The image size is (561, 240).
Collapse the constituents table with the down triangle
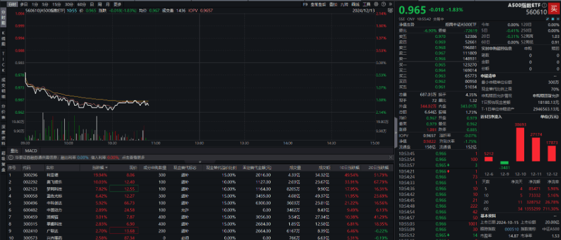click(199, 162)
